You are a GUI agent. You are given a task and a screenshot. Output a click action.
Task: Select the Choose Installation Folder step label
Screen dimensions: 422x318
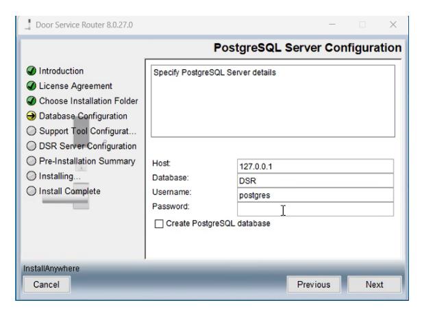[x=88, y=101]
